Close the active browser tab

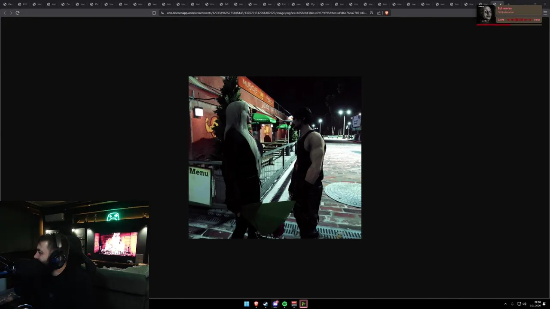pyautogui.click(x=500, y=4)
